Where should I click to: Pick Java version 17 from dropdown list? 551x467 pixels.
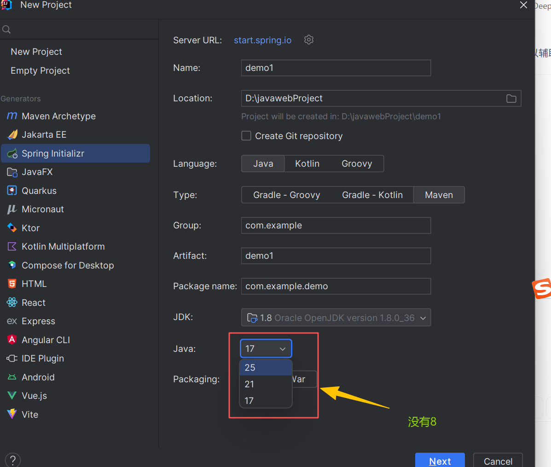pos(266,401)
